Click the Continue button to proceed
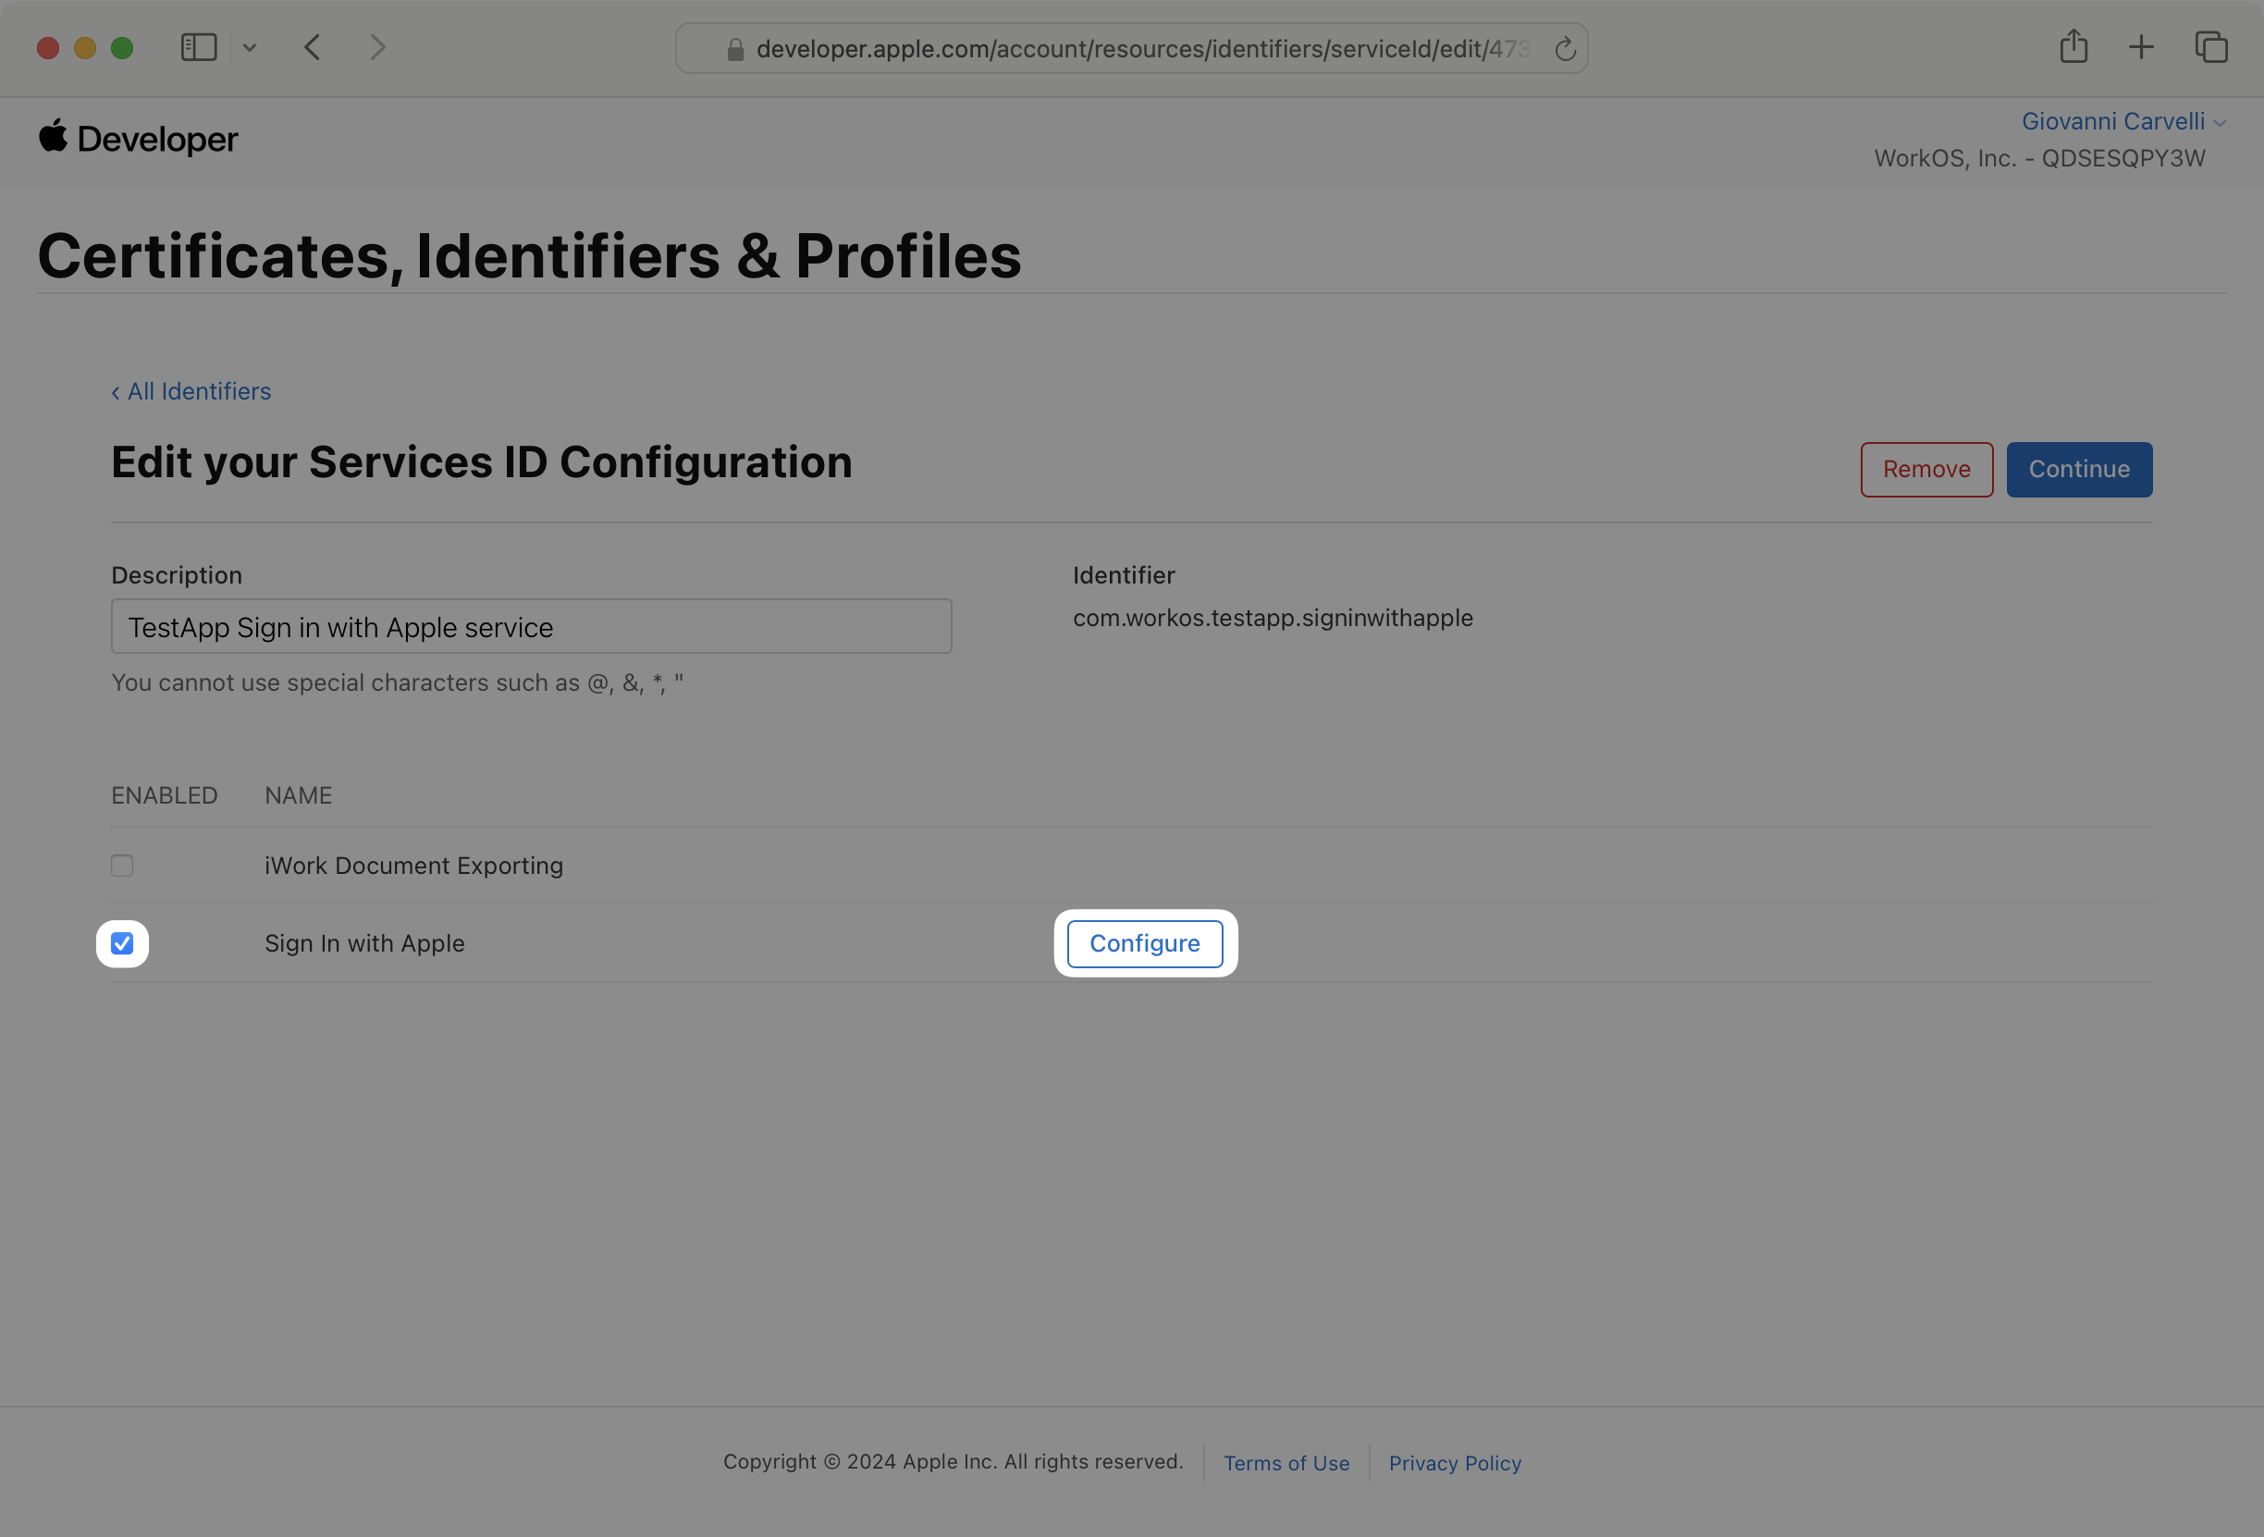 pos(2079,468)
